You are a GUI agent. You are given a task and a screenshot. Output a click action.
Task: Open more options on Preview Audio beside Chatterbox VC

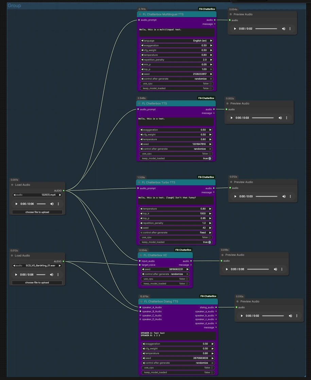[282, 269]
